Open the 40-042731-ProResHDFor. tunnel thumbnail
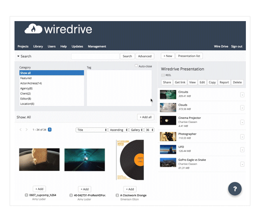Image resolution: width=260 pixels, height=222 pixels. (85, 160)
